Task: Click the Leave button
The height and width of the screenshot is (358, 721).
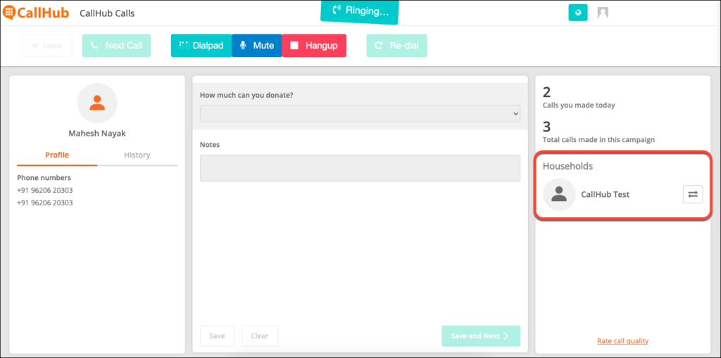Action: 47,46
